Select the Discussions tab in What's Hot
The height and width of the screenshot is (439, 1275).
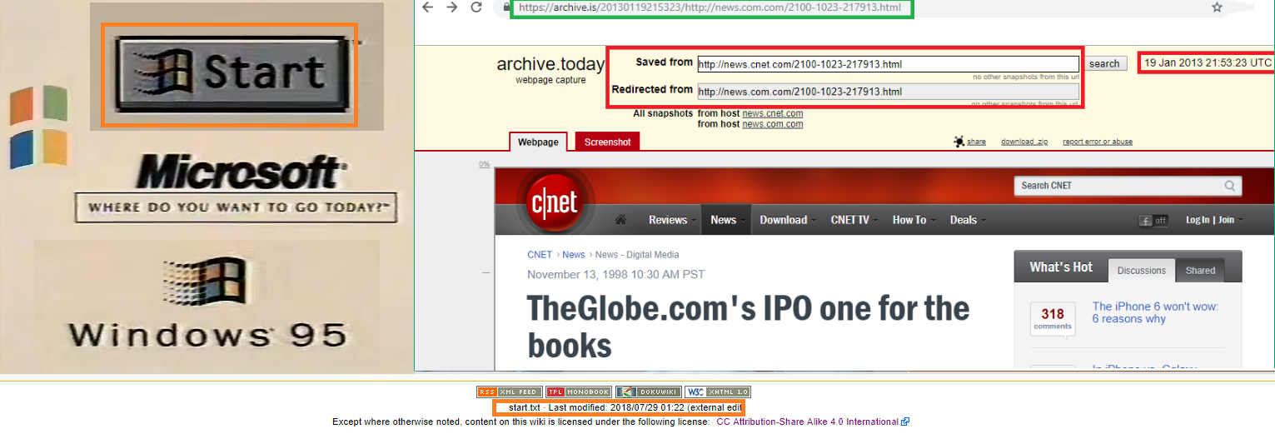(1142, 270)
